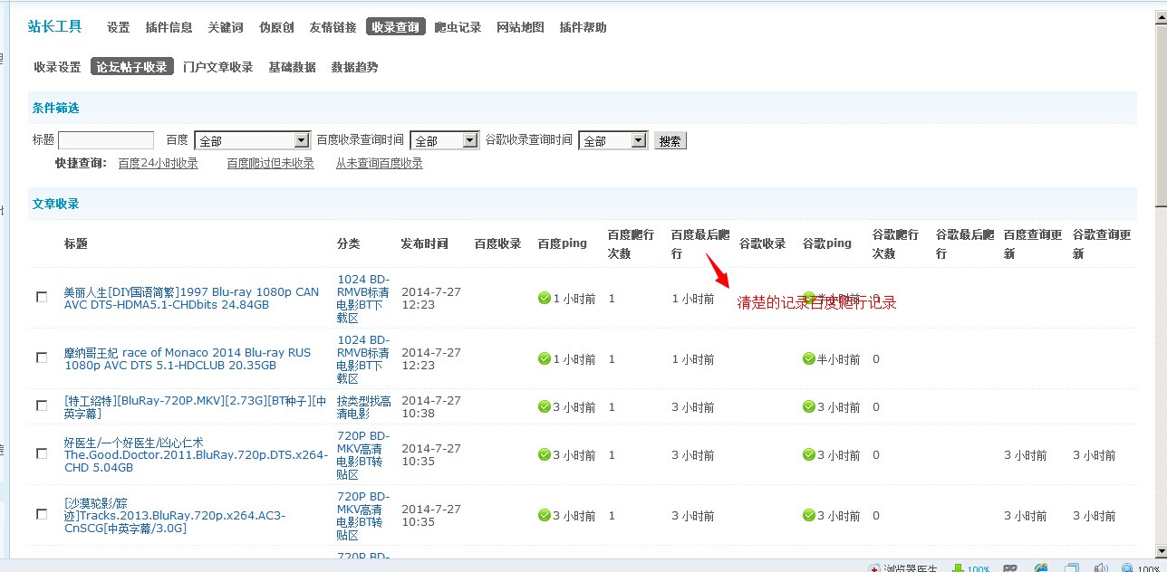Click the magnifier zoom status bar icon
This screenshot has height=572, width=1167.
click(1128, 567)
